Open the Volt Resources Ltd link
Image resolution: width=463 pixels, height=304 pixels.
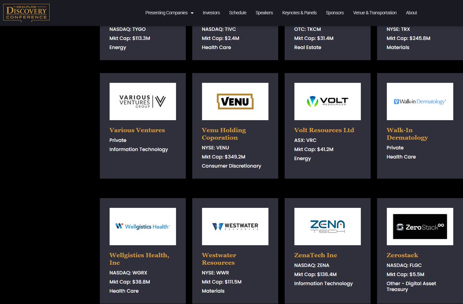click(324, 130)
